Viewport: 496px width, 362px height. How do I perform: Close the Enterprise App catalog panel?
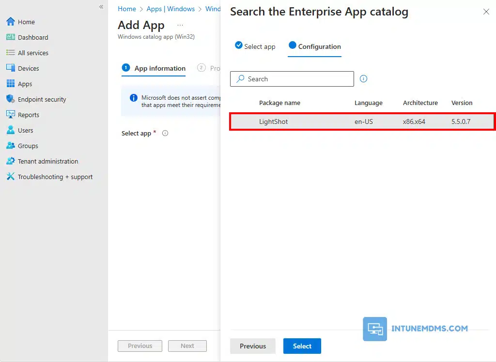(x=486, y=12)
